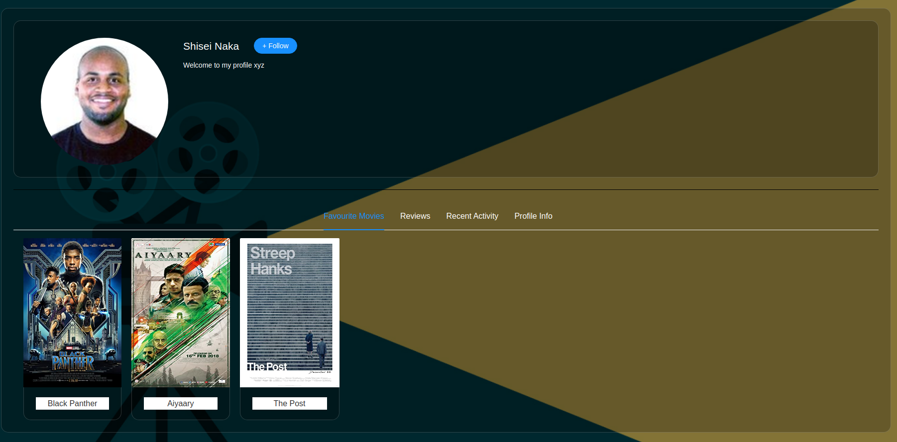Switch to the Reviews tab
The height and width of the screenshot is (442, 897).
coord(415,216)
